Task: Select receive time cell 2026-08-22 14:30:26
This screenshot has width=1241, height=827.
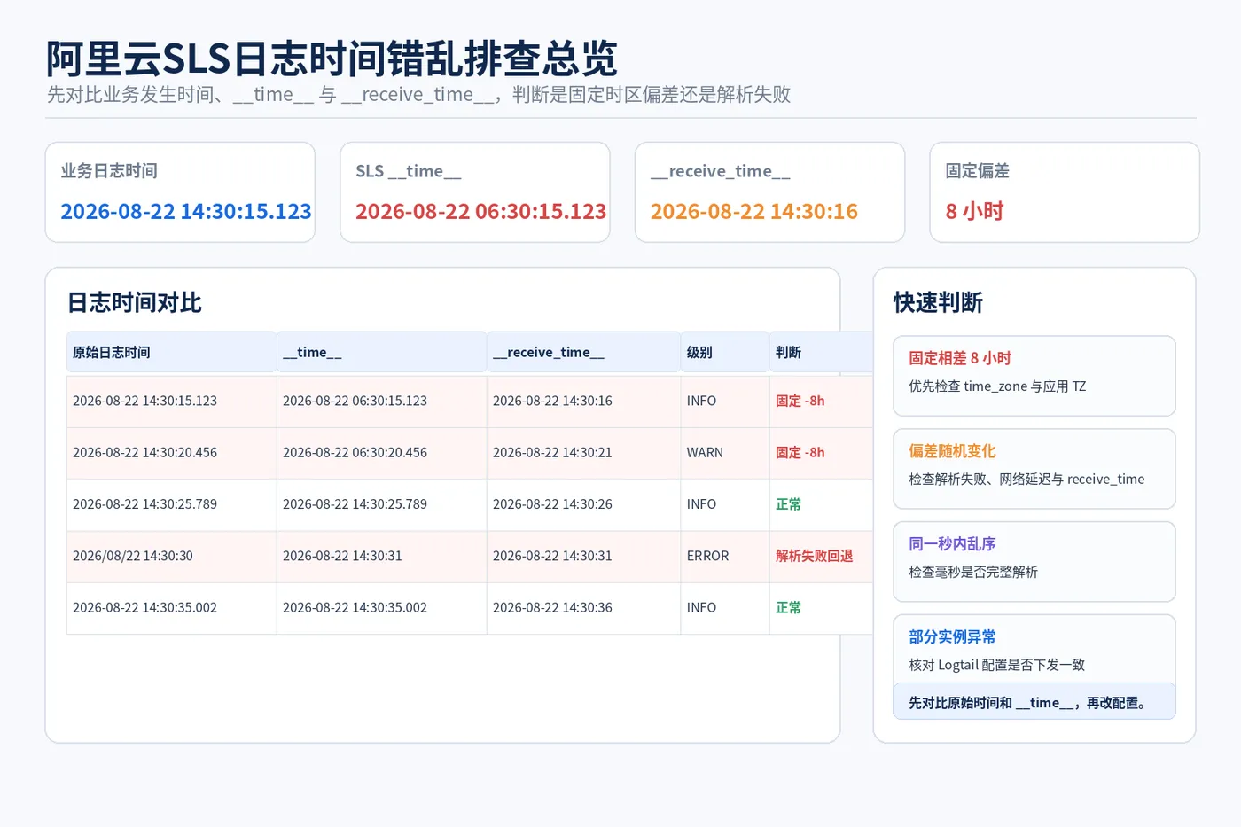Action: 584,503
